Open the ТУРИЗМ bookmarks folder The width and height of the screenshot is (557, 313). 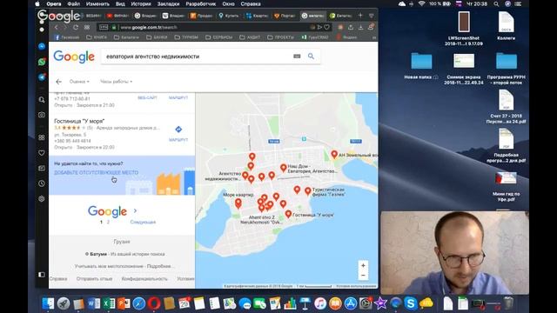point(186,37)
